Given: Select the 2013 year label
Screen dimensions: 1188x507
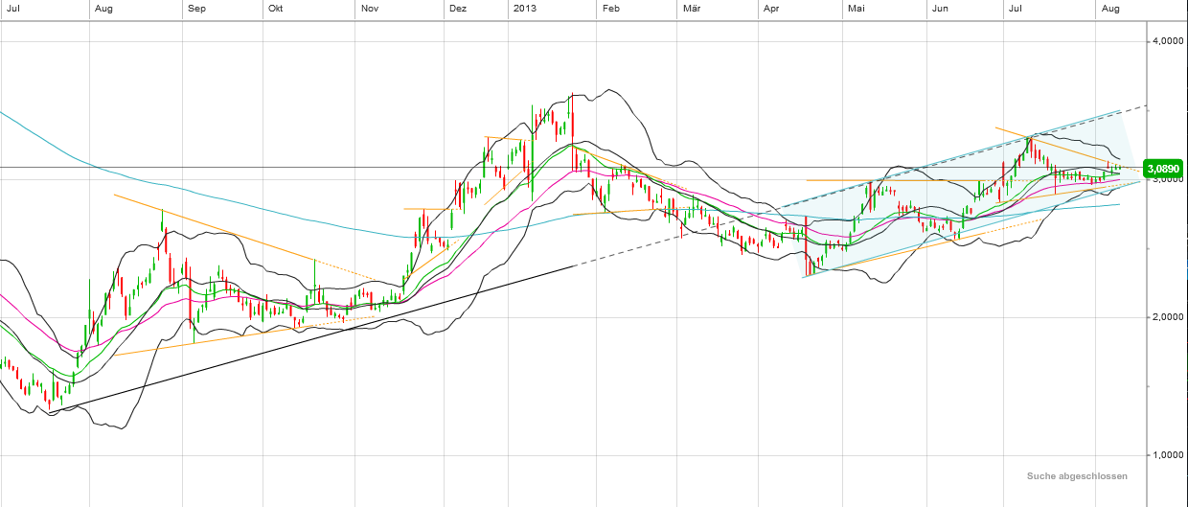Looking at the screenshot, I should coord(525,8).
